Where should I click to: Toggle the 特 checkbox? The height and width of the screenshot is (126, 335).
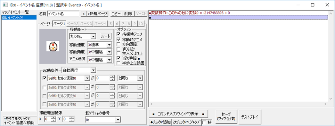point(204,122)
